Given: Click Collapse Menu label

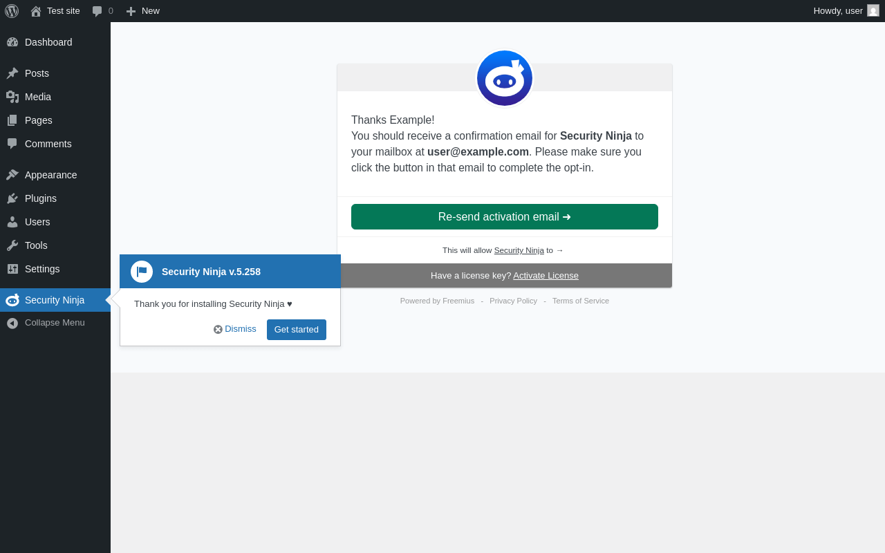Looking at the screenshot, I should click(55, 323).
